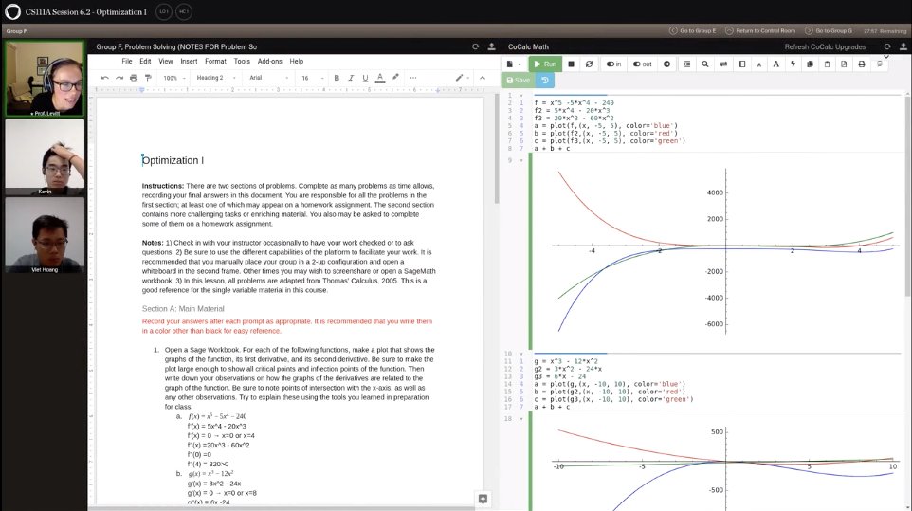Copy with the duplicate pages icon in CoCalc
912x511 pixels.
coord(810,64)
